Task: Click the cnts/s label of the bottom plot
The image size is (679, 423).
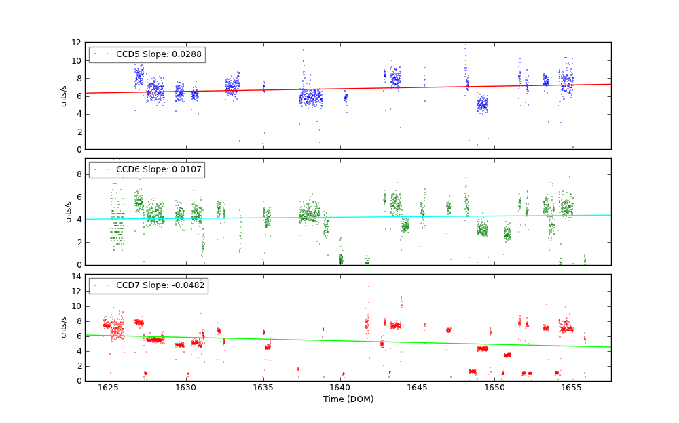Action: click(x=65, y=327)
